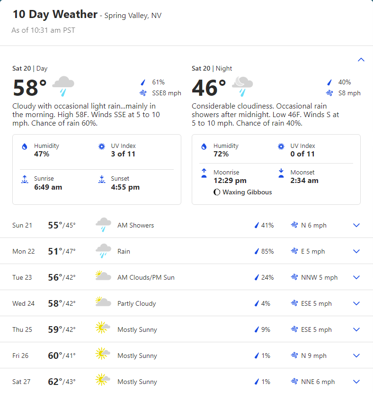Open Tue 23 forecast dropdown arrow
Image resolution: width=373 pixels, height=393 pixels.
(357, 277)
